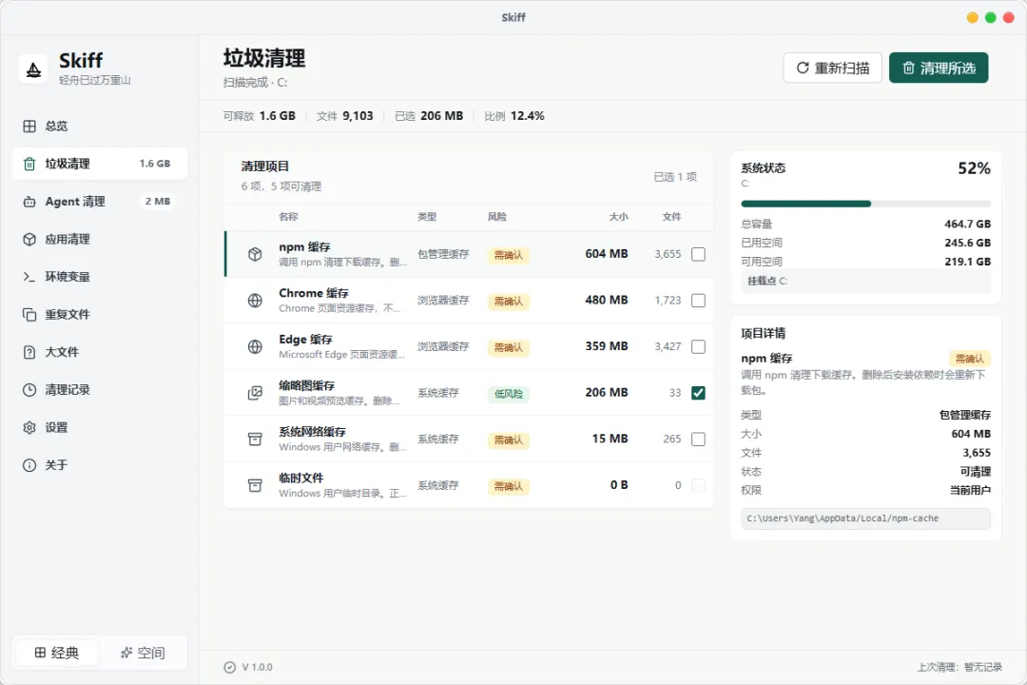Image resolution: width=1027 pixels, height=685 pixels.
Task: Click the globe icon in Edge 缓存 row
Action: pos(256,346)
